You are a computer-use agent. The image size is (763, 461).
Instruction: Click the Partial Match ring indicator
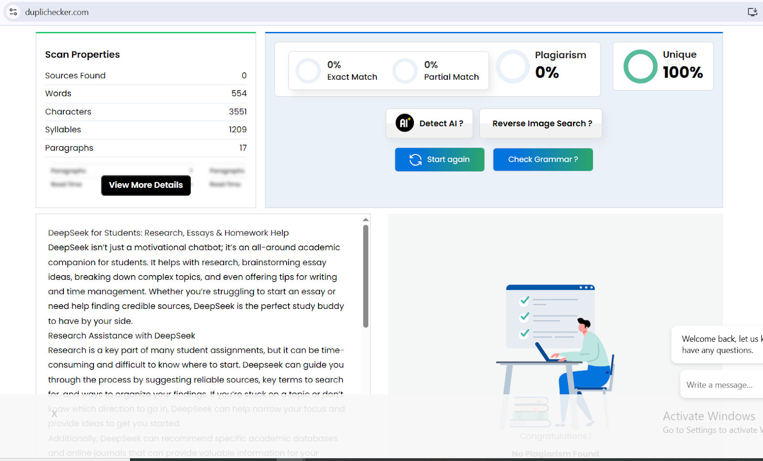pyautogui.click(x=405, y=71)
